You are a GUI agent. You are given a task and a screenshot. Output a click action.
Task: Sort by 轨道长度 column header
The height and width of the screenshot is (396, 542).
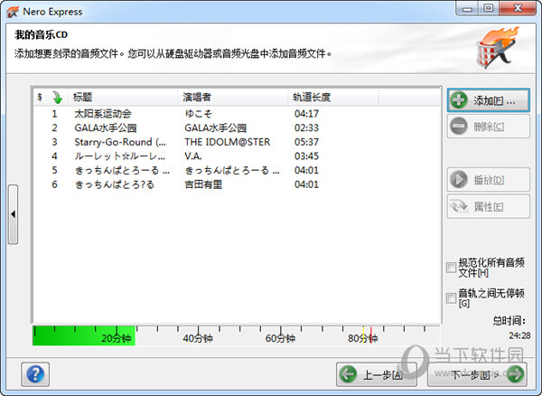333,97
